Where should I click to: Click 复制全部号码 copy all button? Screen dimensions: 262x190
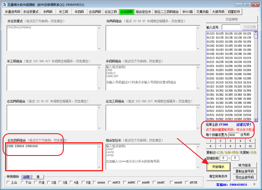tap(245, 171)
